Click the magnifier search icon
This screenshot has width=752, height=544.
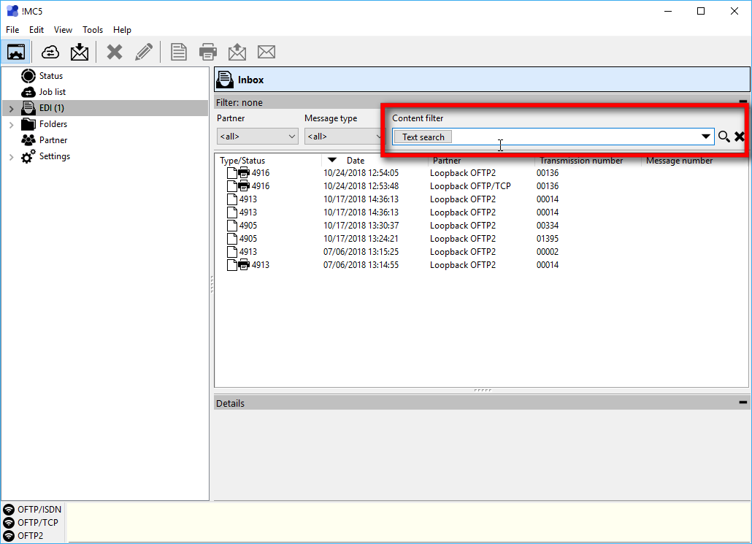(x=724, y=137)
